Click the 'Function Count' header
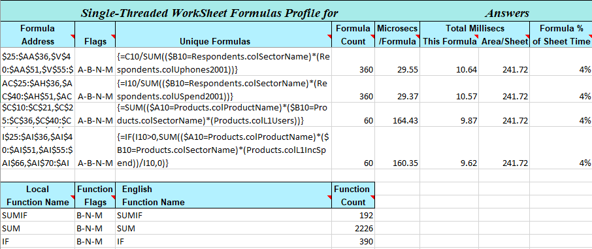The image size is (592, 249). point(353,195)
